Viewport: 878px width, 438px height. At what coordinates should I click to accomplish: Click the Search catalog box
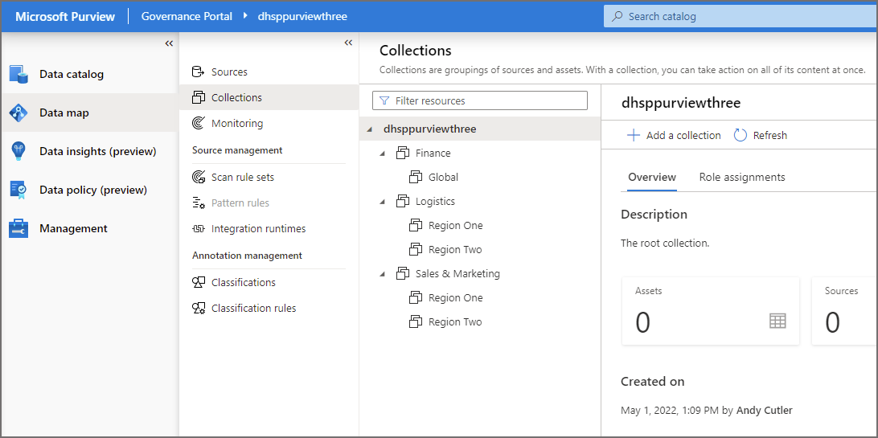740,16
